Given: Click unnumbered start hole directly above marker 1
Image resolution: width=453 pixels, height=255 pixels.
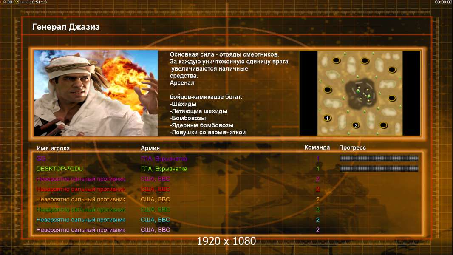Looking at the screenshot, I should (x=327, y=90).
